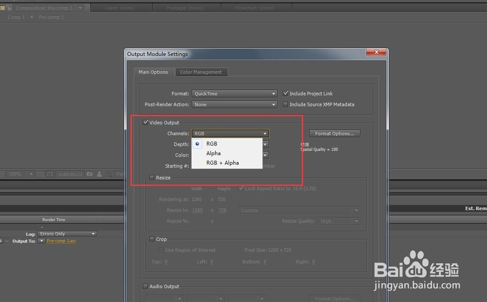Expand the Output To dropdown arrow

coord(41,241)
